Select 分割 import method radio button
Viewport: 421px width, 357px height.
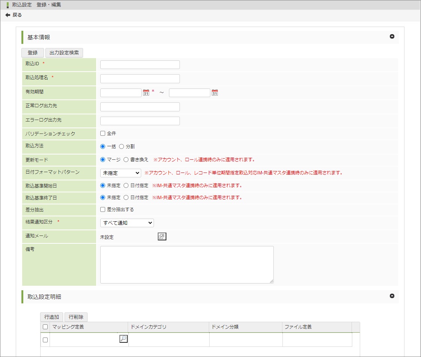click(x=121, y=146)
